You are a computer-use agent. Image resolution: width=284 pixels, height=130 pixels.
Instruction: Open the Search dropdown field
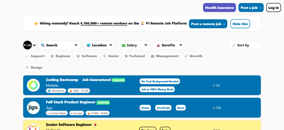[59, 45]
